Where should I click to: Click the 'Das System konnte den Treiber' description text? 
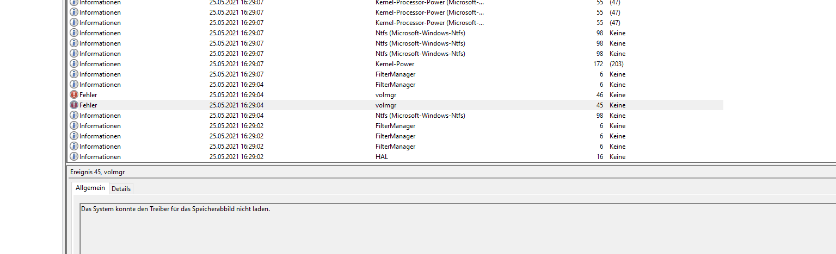175,208
